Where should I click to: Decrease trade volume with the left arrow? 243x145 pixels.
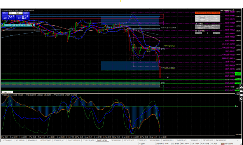10,13
